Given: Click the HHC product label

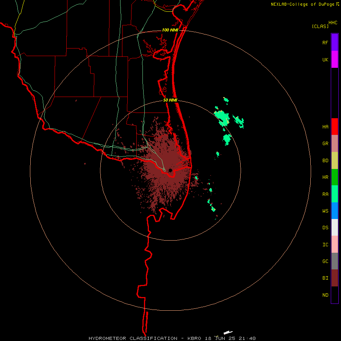Looking at the screenshot, I should [333, 23].
